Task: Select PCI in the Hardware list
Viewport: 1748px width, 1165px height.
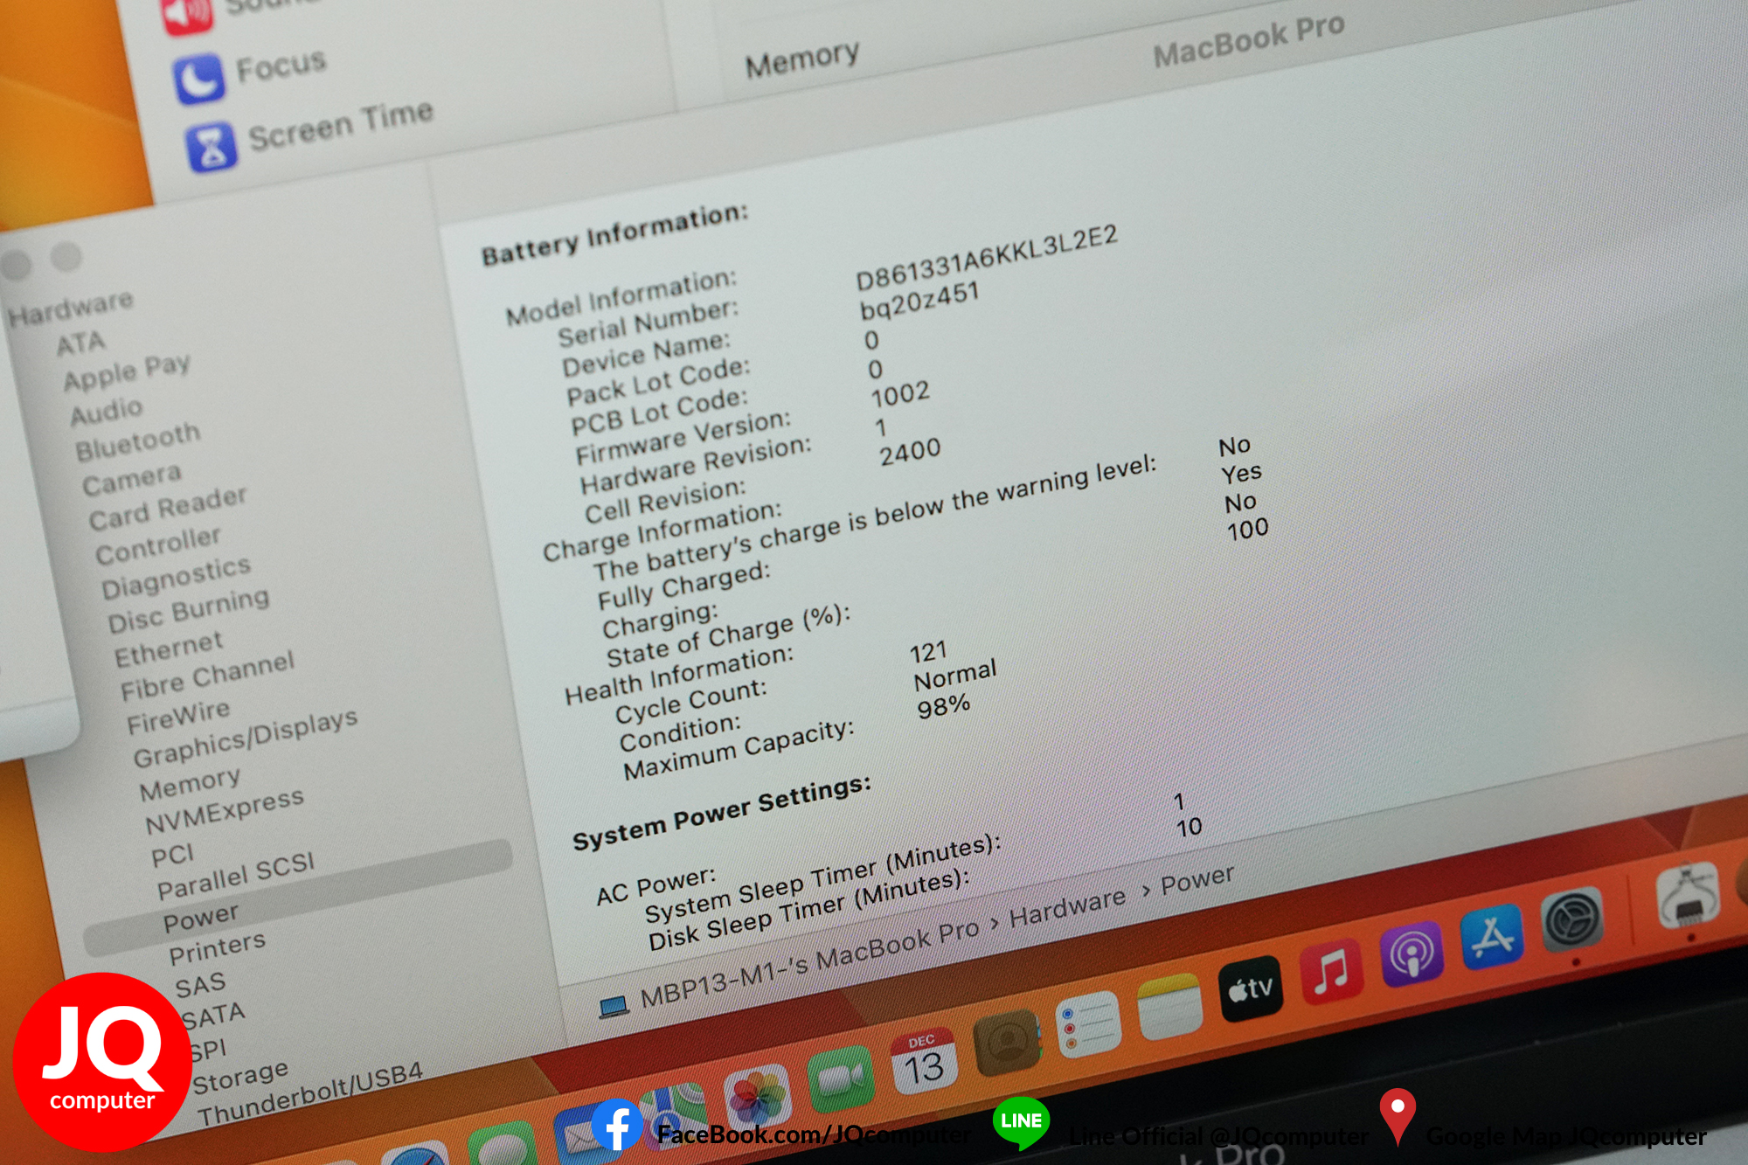Action: (172, 856)
